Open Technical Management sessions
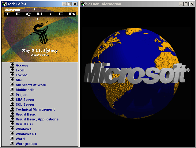Viewport: 196px width, 148px height. click(35, 109)
